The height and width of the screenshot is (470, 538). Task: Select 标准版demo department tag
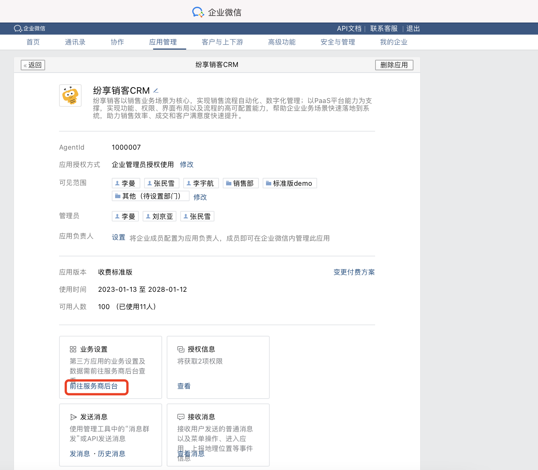click(290, 183)
